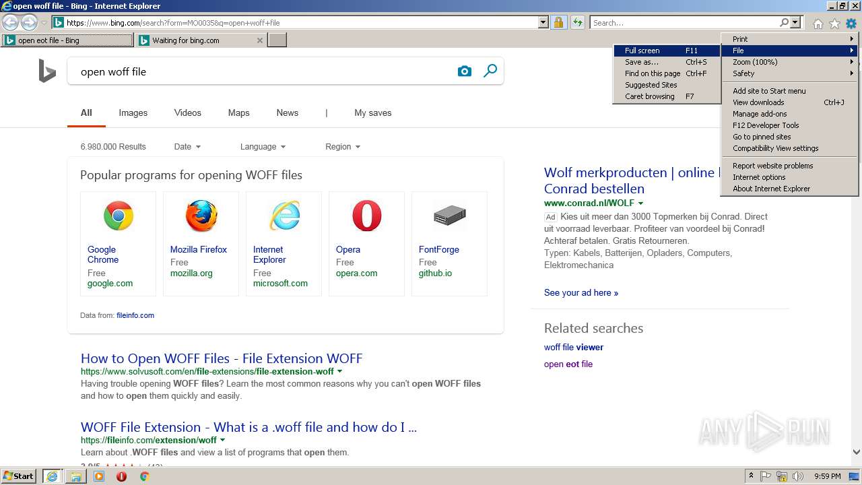The height and width of the screenshot is (485, 862).
Task: Click the volume speaker tray icon
Action: click(798, 476)
